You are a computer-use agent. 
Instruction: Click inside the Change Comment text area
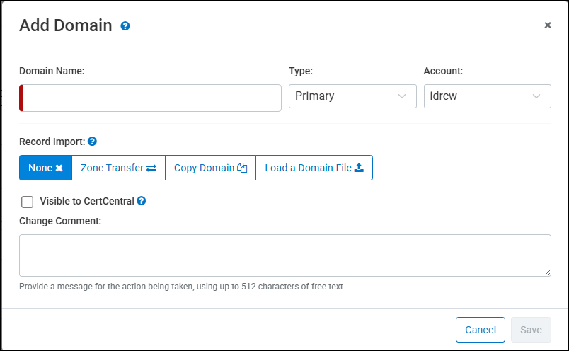[x=284, y=255]
